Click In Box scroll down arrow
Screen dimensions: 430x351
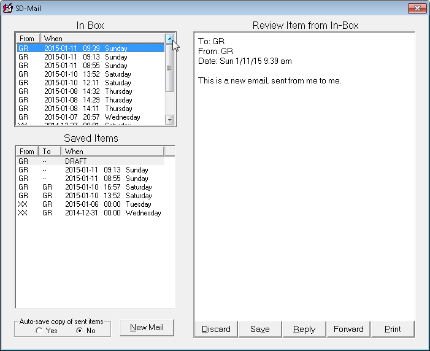(x=170, y=120)
